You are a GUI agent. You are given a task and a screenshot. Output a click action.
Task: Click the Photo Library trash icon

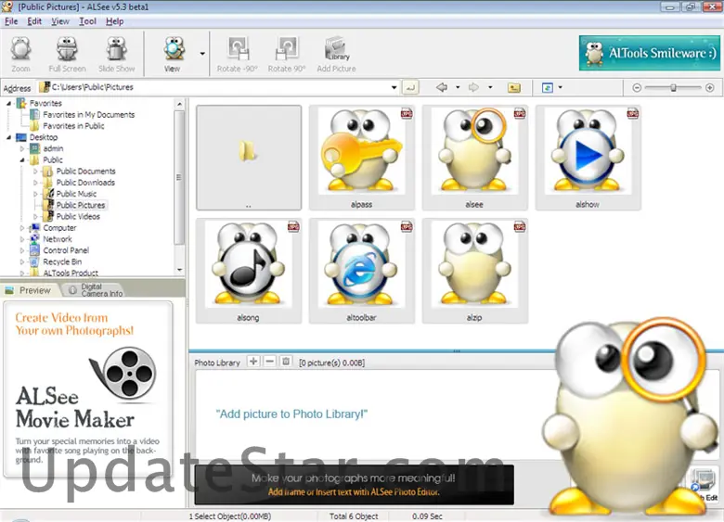coord(286,362)
